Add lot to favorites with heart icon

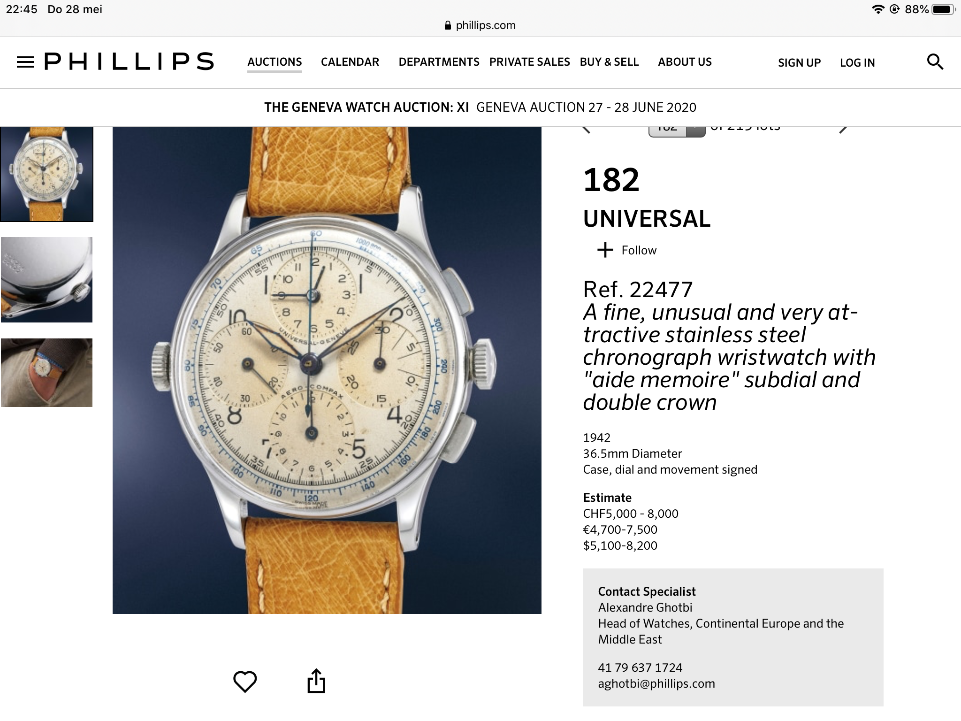(245, 682)
